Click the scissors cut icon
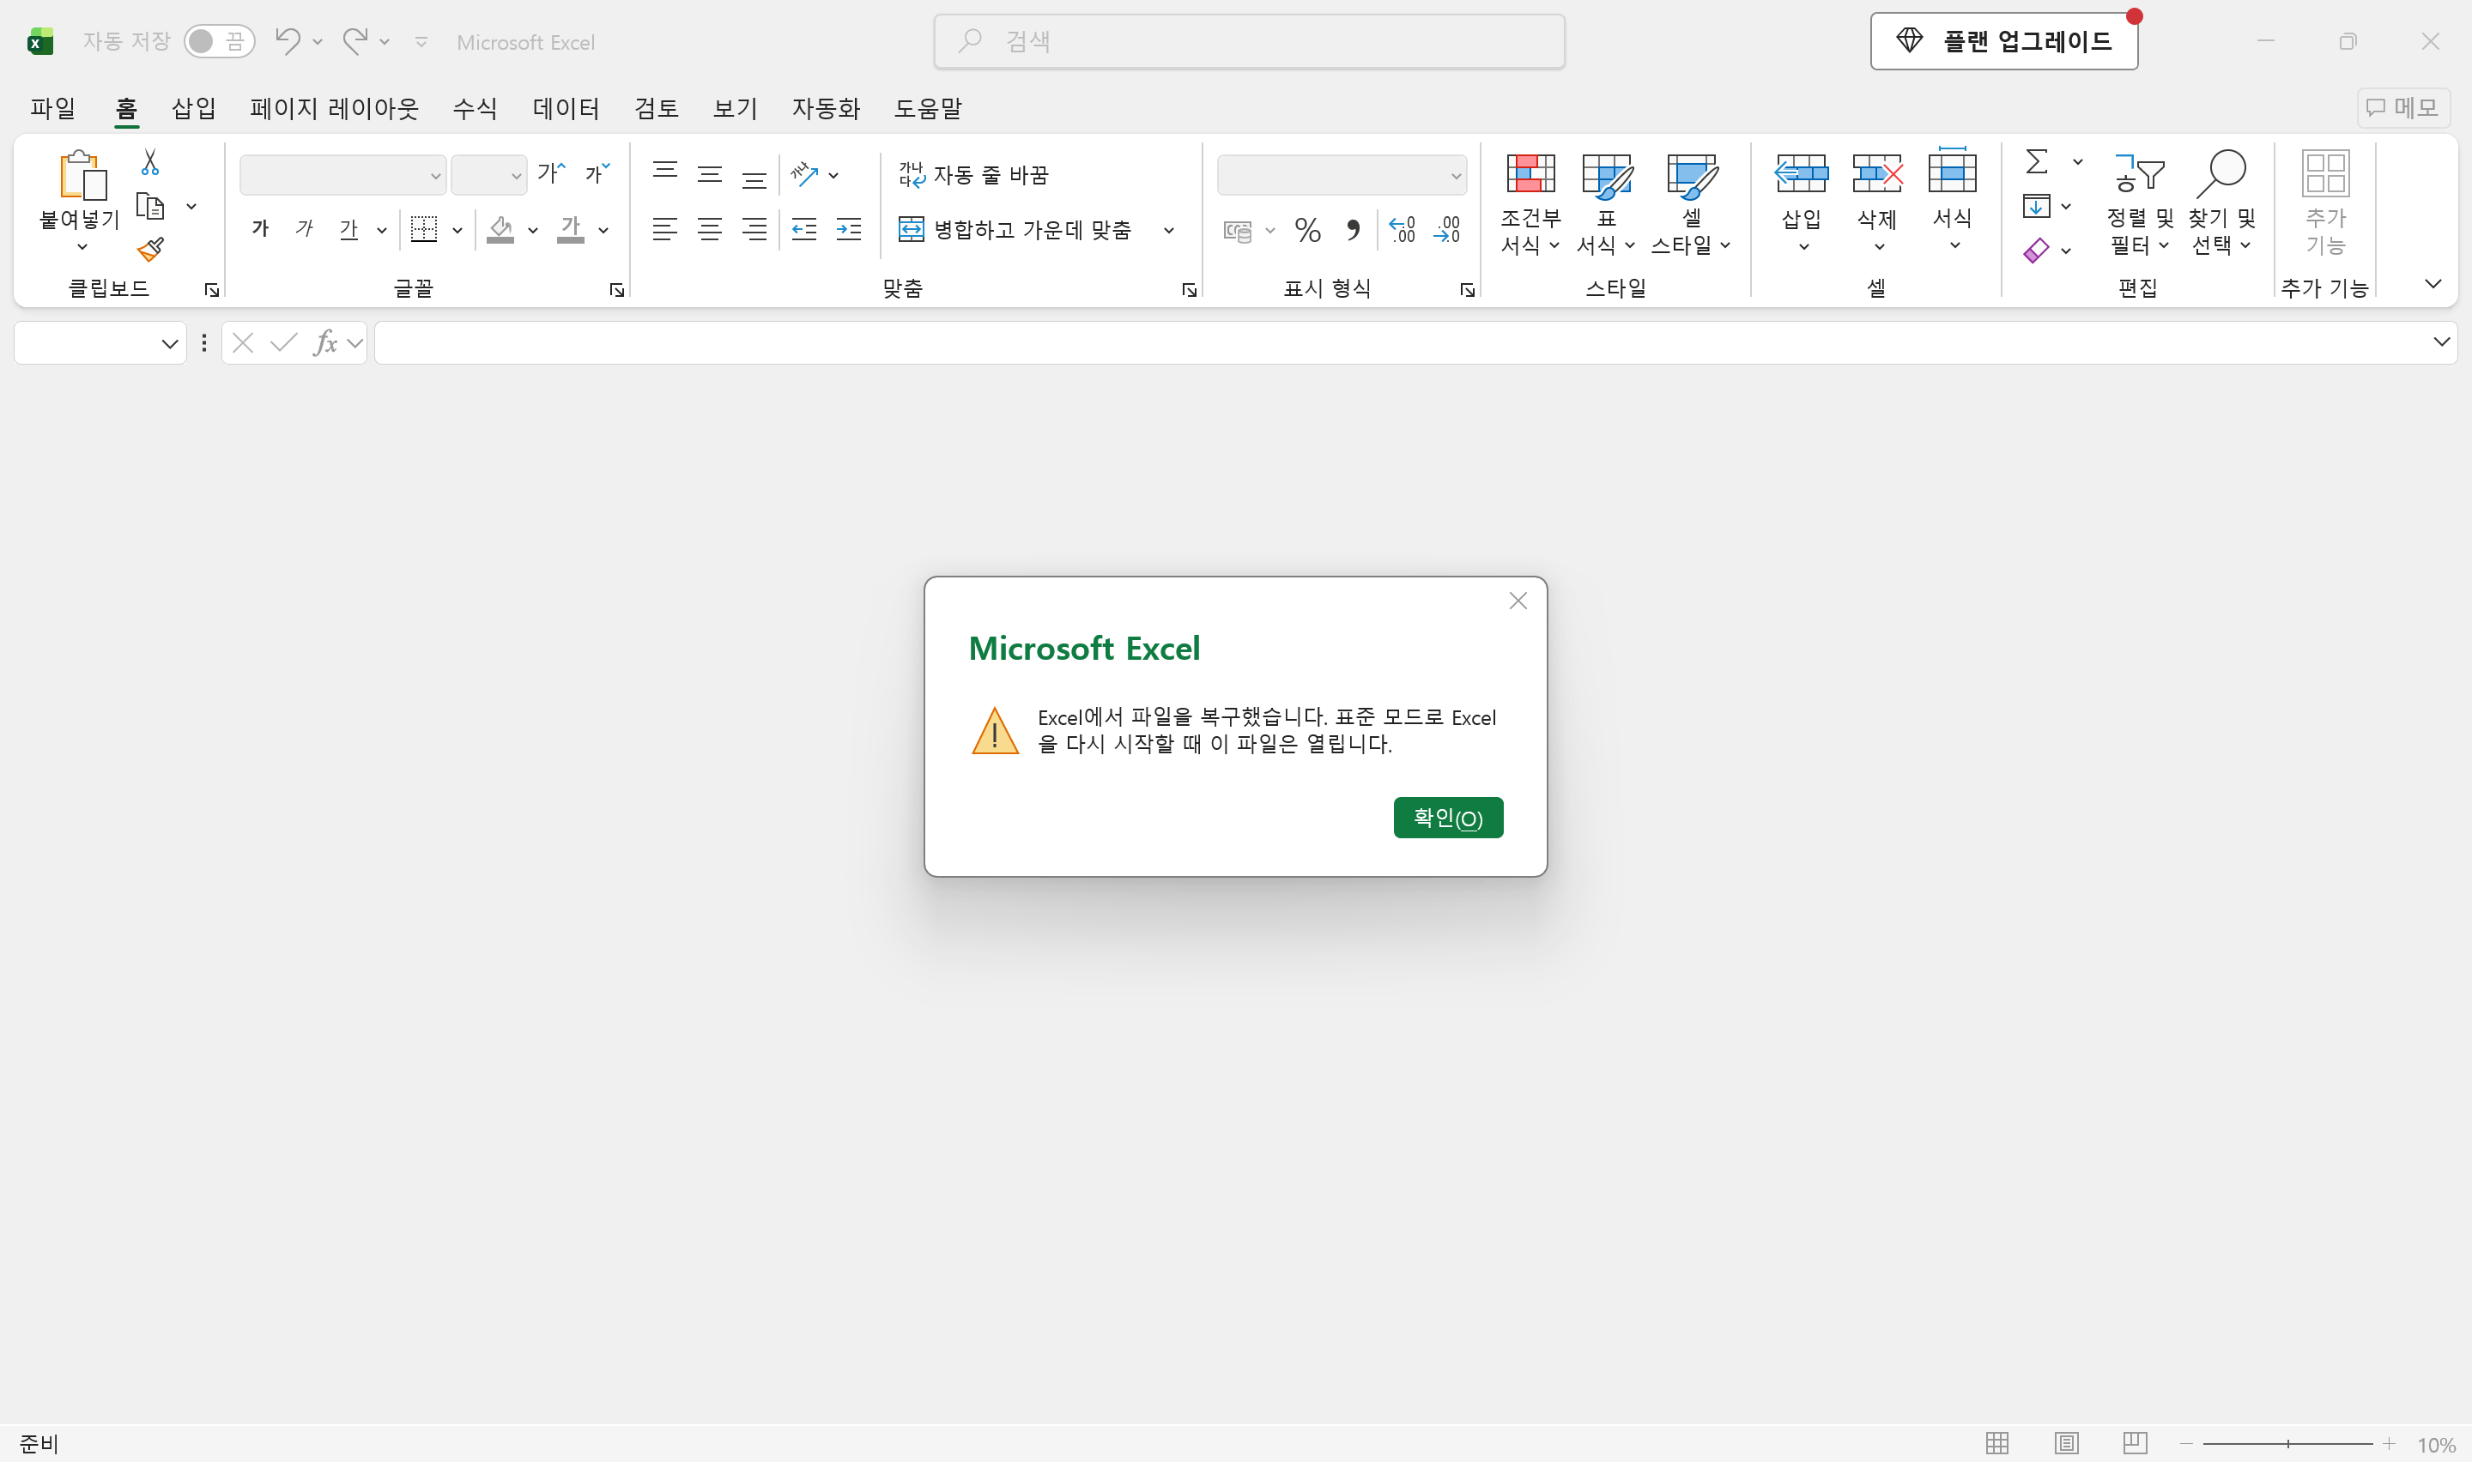Viewport: 2472px width, 1462px height. (149, 161)
